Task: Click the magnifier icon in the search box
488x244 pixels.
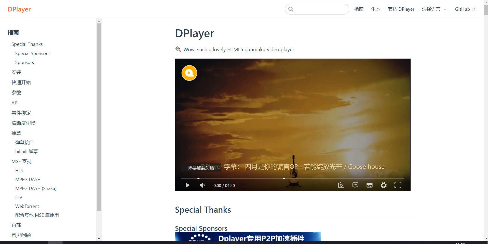Action: 291,9
